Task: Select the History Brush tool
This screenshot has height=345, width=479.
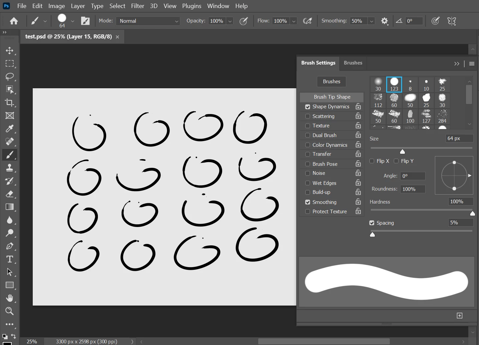Action: pyautogui.click(x=10, y=181)
